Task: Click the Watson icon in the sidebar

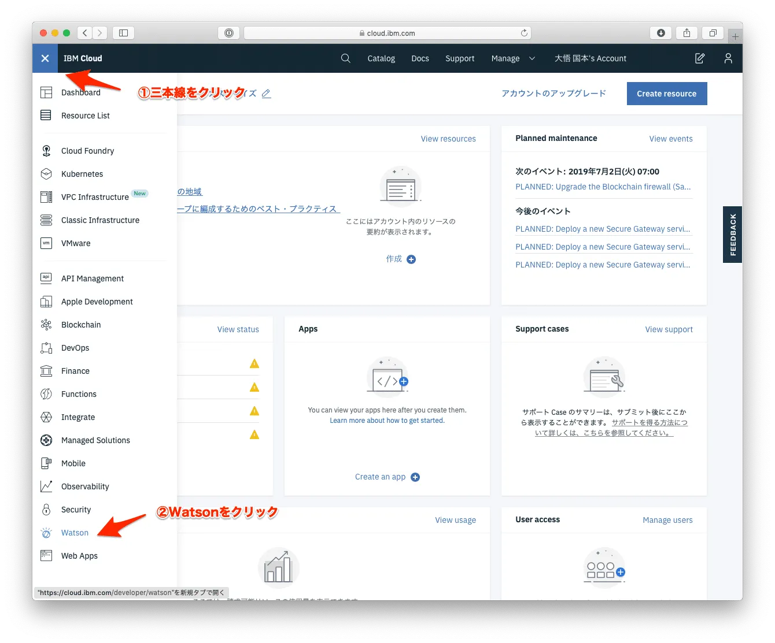Action: [x=46, y=533]
